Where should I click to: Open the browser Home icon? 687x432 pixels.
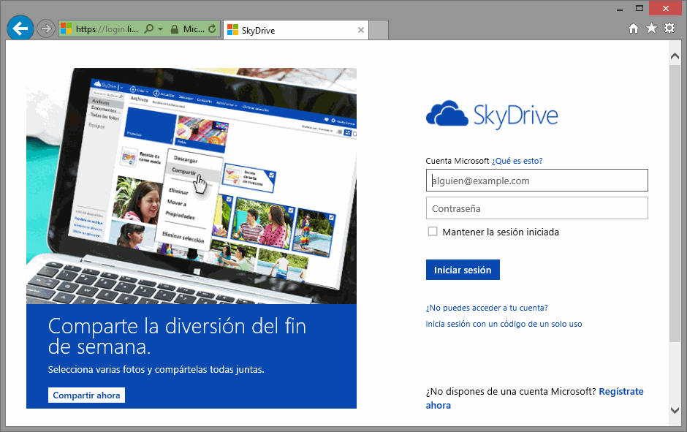(634, 29)
